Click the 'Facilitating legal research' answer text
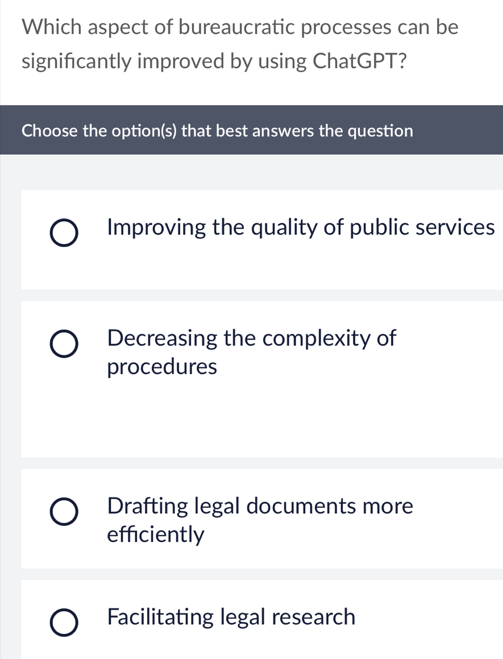This screenshot has height=659, width=503. click(231, 617)
